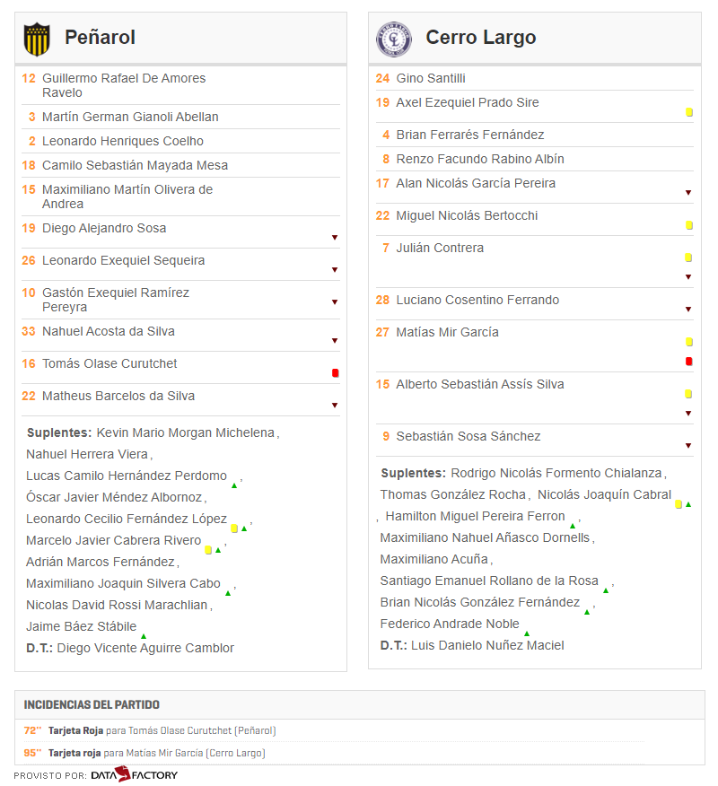This screenshot has height=786, width=718.
Task: Click the Cerro Largo club crest
Action: (394, 39)
